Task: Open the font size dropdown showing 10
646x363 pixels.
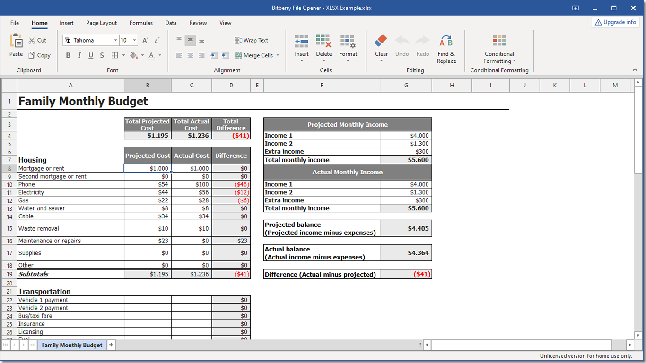Action: tap(135, 41)
